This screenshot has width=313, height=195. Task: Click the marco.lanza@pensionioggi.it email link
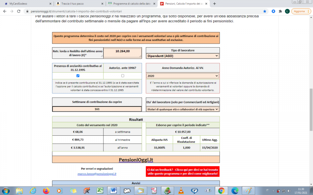click(97, 174)
